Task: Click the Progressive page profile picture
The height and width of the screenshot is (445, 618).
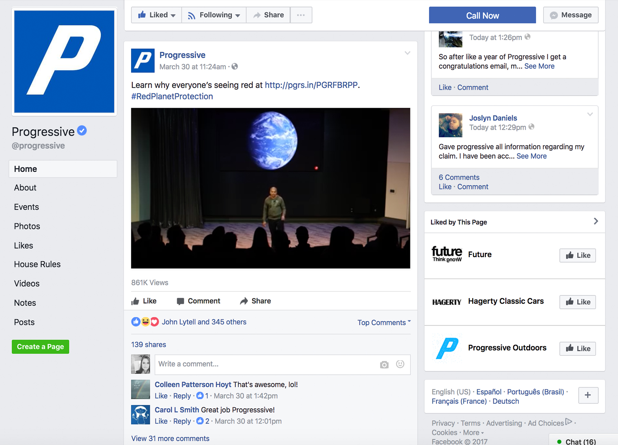Action: click(x=64, y=61)
